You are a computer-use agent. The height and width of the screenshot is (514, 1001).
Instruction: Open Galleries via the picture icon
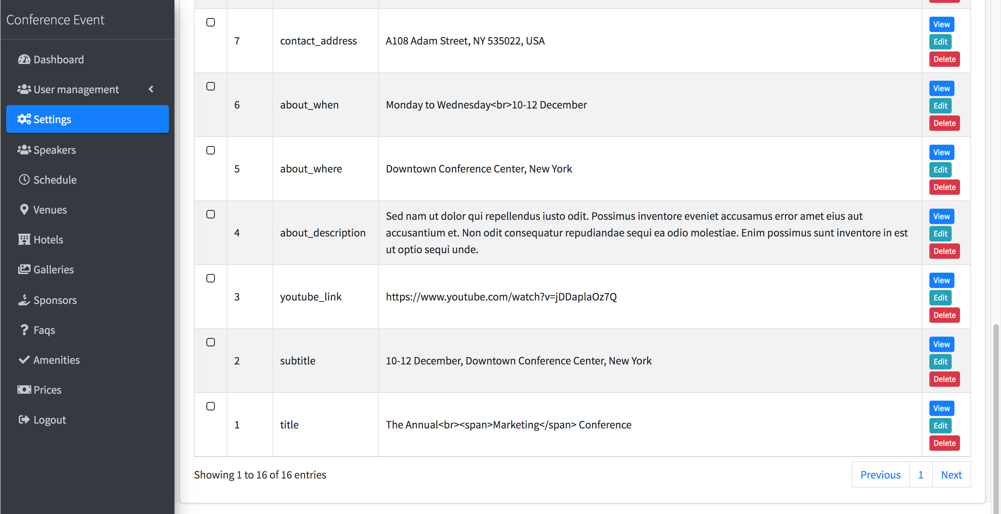(x=24, y=269)
